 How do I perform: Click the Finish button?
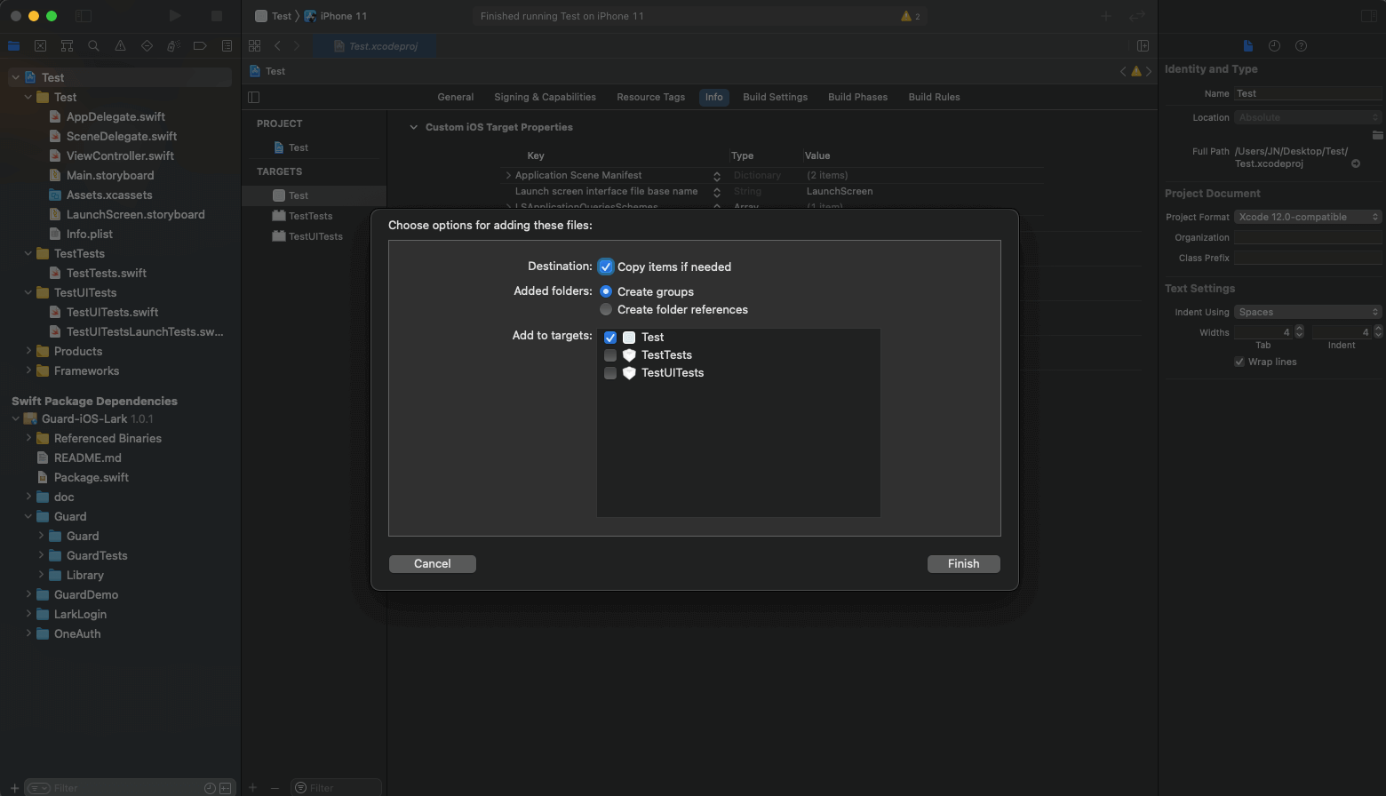click(x=963, y=564)
